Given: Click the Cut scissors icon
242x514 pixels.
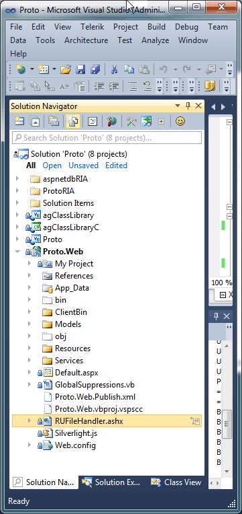Looking at the screenshot, I should pos(114,69).
